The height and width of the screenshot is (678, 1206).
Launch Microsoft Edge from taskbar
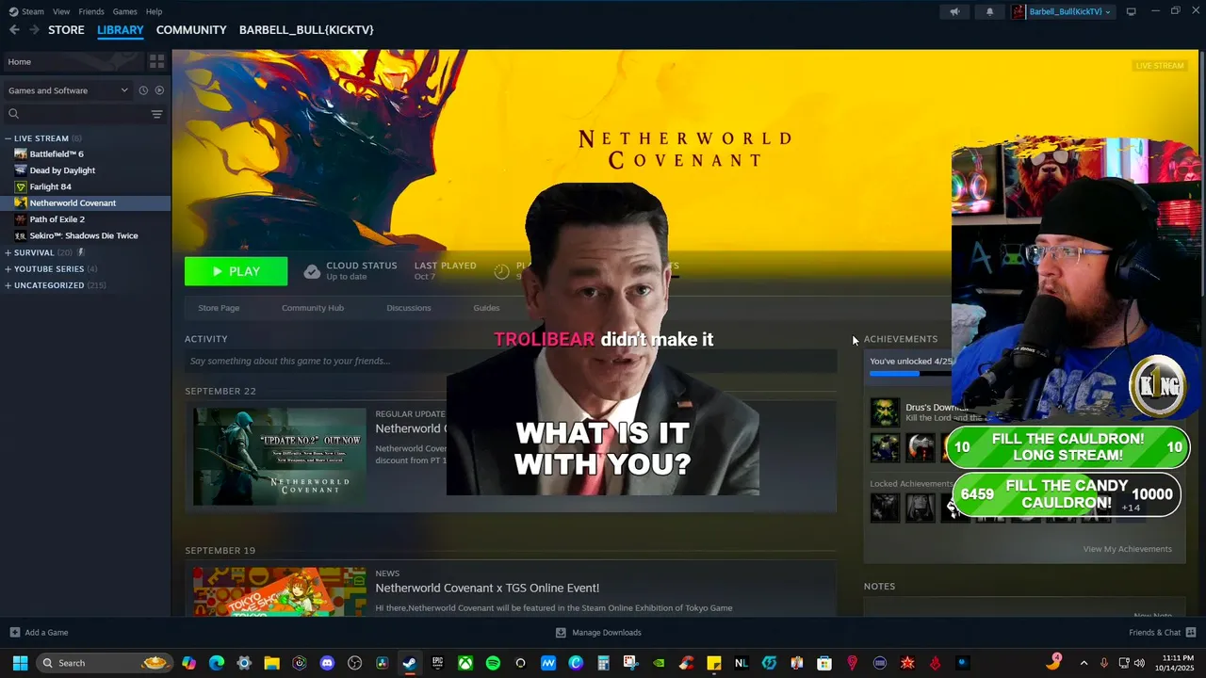217,663
